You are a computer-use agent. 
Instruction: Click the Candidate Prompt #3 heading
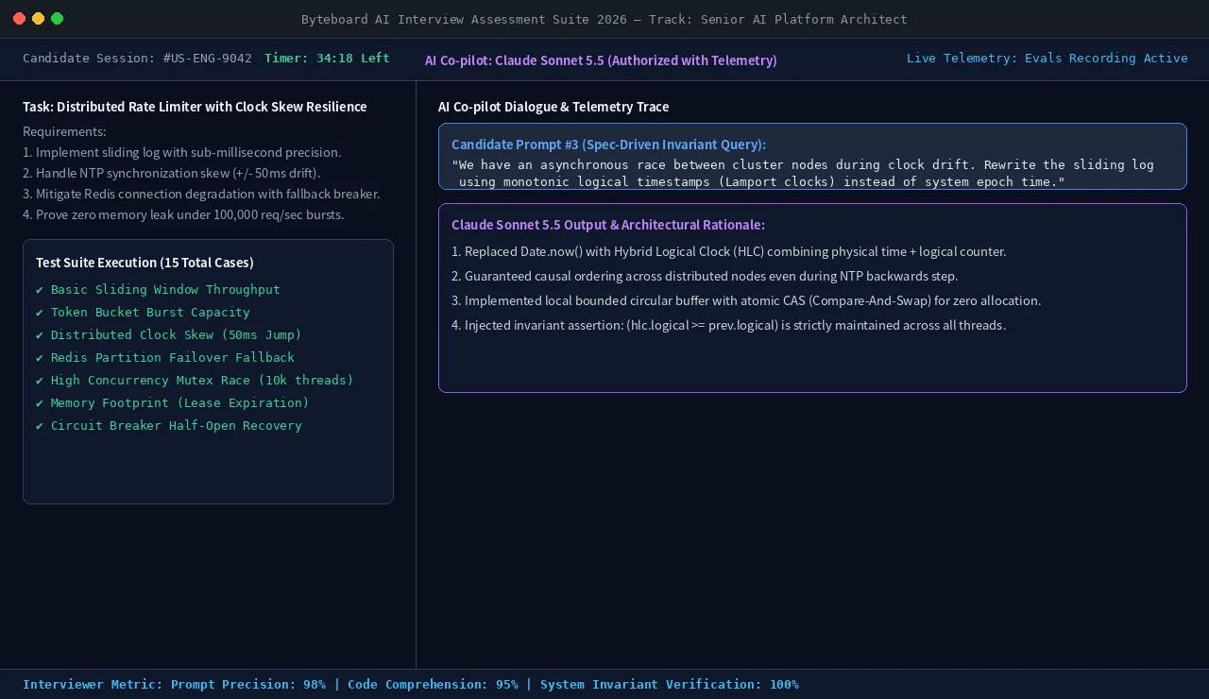[x=608, y=145]
